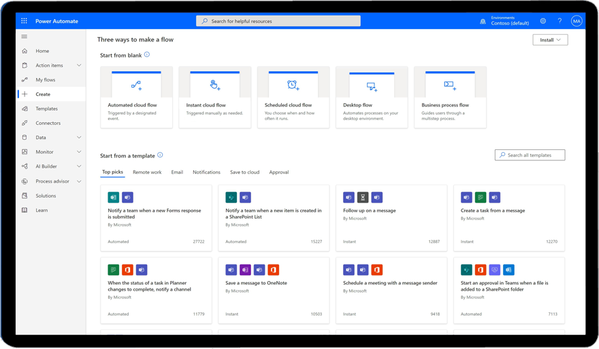Open help question mark icon

tap(560, 21)
